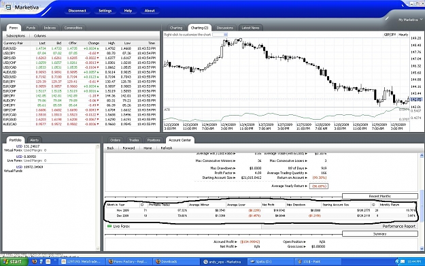Switch to the Indexes tab
Viewport: 425px width, 266px height.
click(x=50, y=28)
